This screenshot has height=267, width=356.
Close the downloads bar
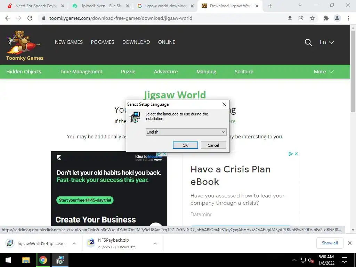[x=350, y=243]
